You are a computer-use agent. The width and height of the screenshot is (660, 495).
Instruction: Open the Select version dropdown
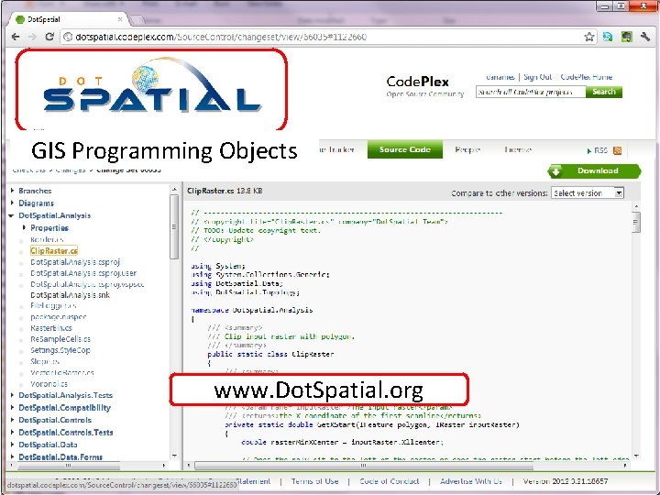[588, 193]
